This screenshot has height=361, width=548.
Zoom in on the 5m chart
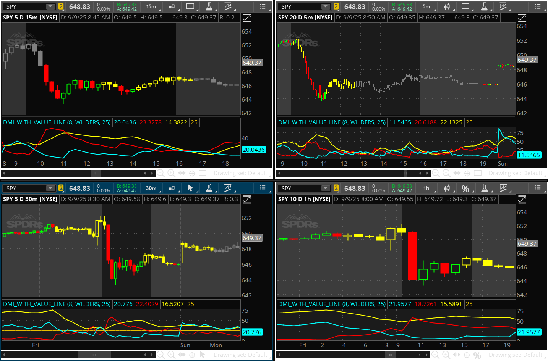[446, 173]
